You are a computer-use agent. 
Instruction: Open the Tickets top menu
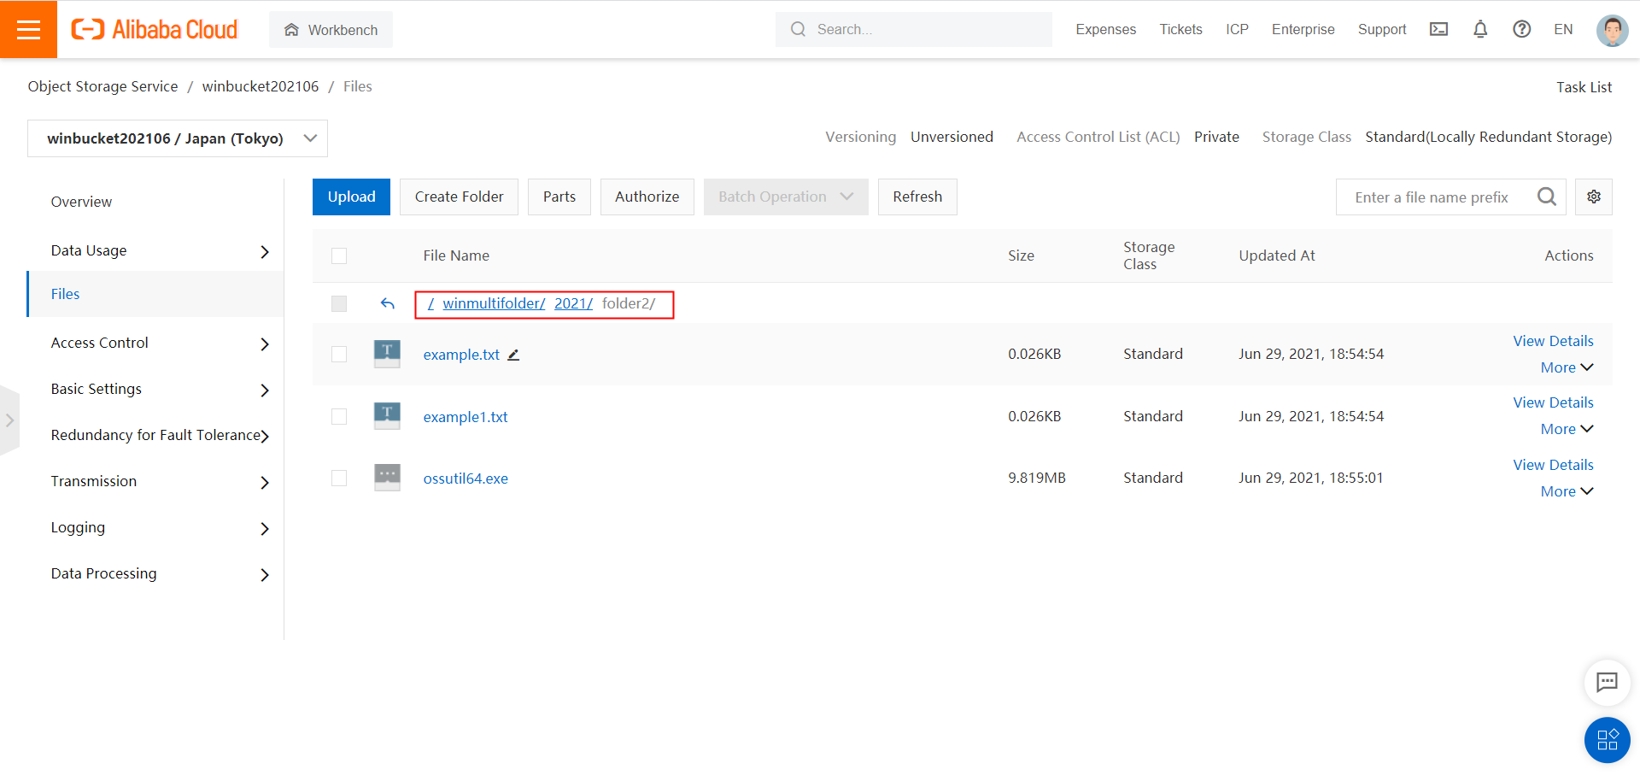1180,29
